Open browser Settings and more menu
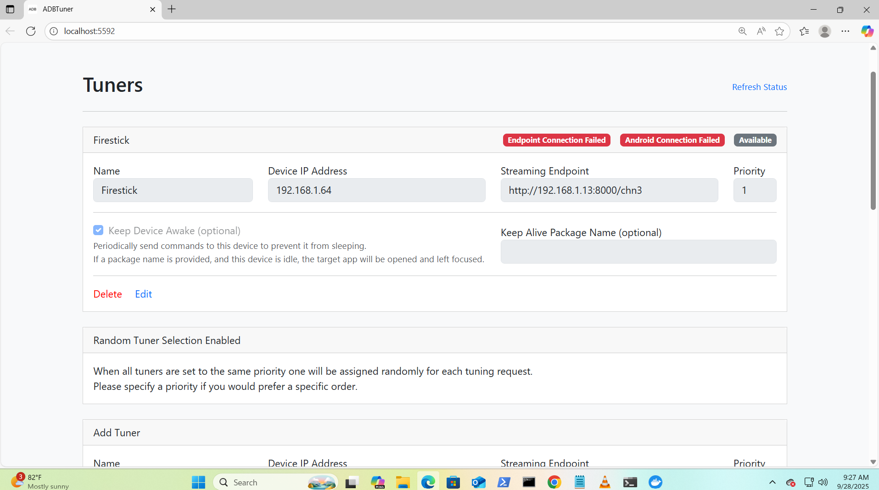 (x=845, y=31)
